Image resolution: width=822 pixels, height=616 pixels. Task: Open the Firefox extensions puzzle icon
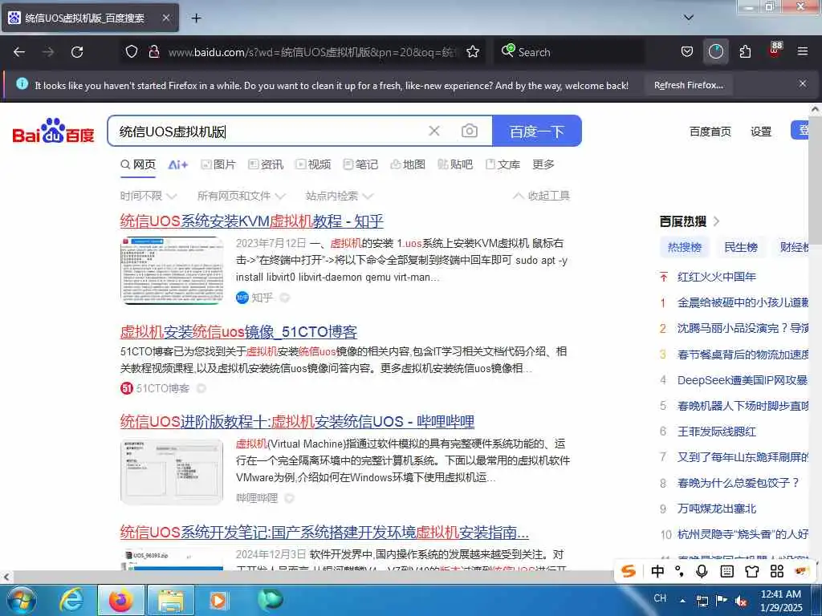point(745,52)
